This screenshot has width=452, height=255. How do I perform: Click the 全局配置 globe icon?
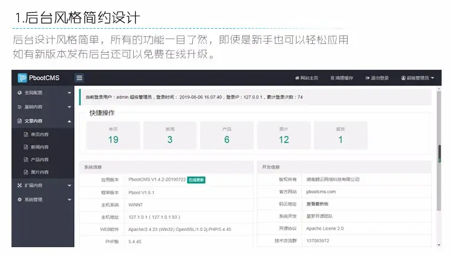click(x=19, y=93)
